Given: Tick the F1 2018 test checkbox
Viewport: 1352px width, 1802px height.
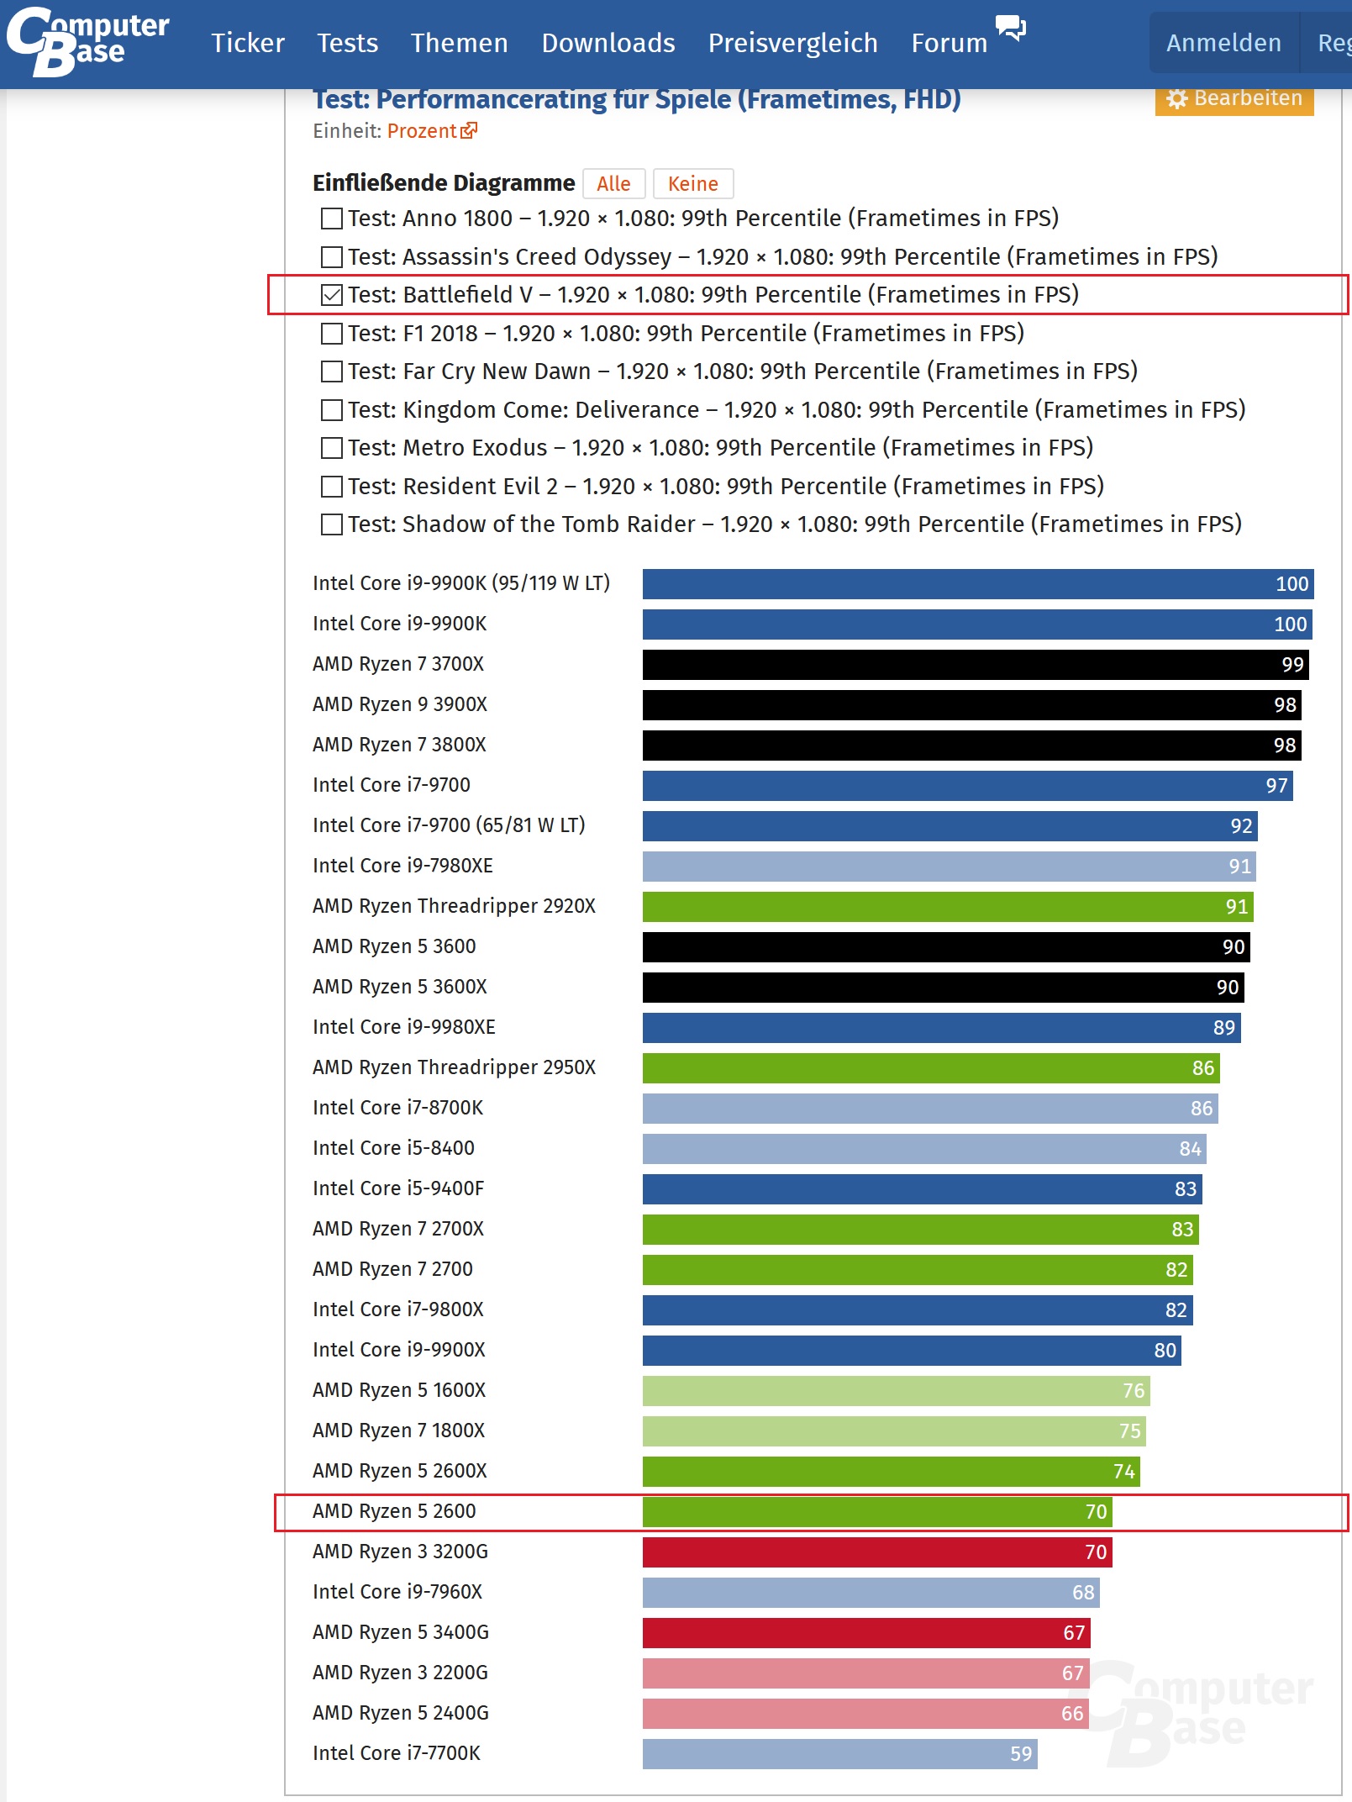Looking at the screenshot, I should click(x=332, y=334).
